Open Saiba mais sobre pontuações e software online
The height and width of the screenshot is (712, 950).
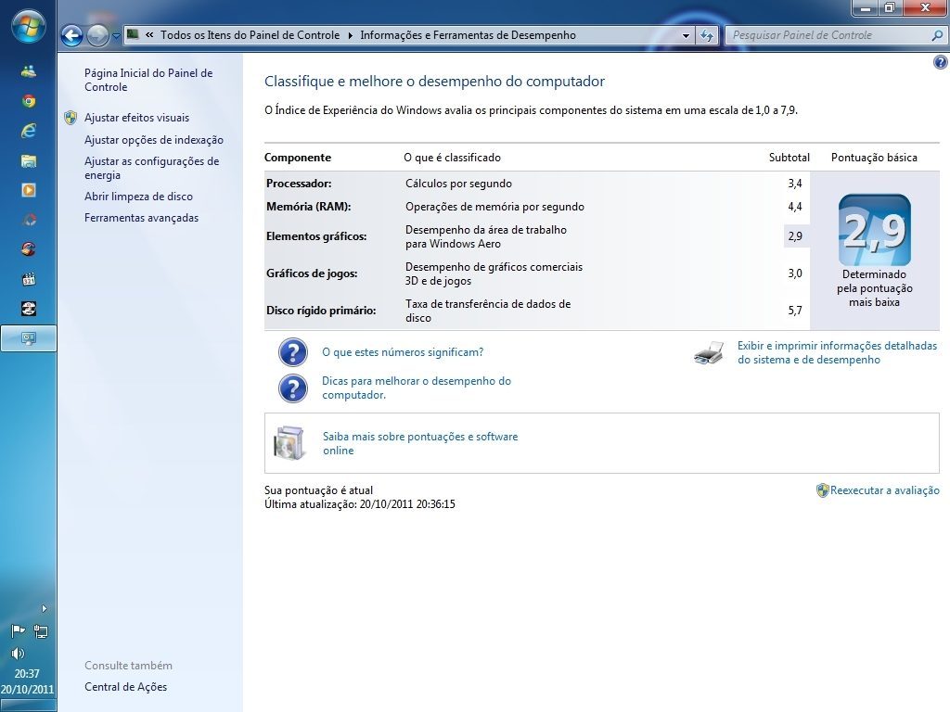420,443
